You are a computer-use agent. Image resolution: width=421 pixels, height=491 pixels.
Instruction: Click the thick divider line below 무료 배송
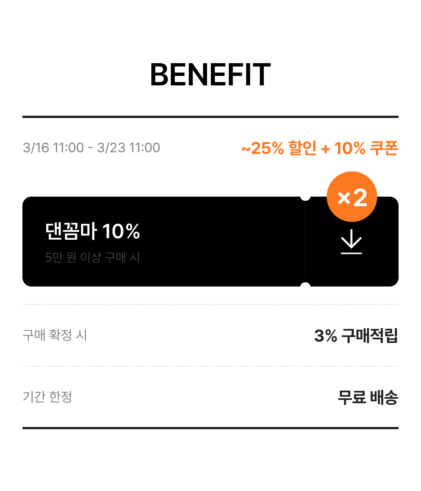(x=210, y=428)
